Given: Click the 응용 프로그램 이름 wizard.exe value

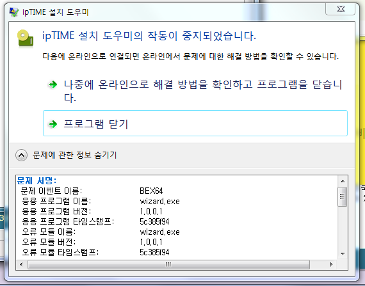Looking at the screenshot, I should pyautogui.click(x=159, y=201).
